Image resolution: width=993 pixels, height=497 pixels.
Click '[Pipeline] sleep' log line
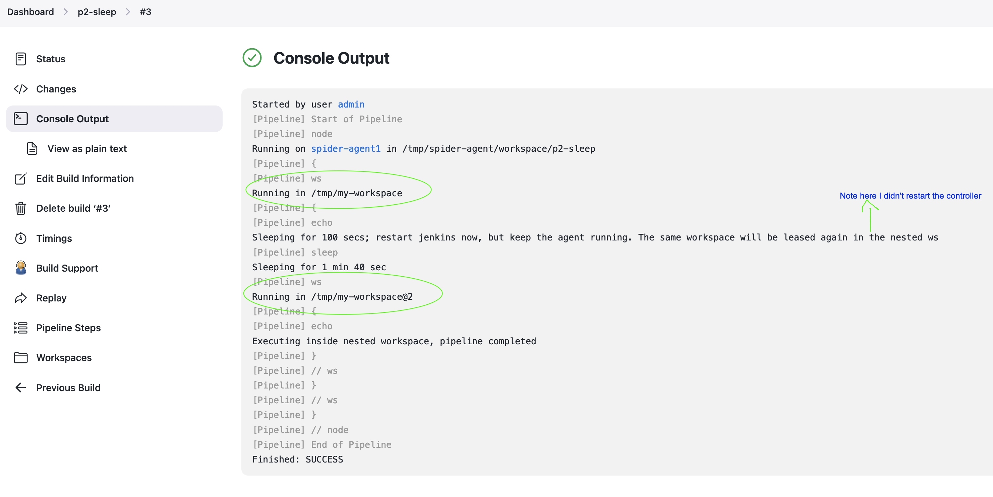point(295,252)
